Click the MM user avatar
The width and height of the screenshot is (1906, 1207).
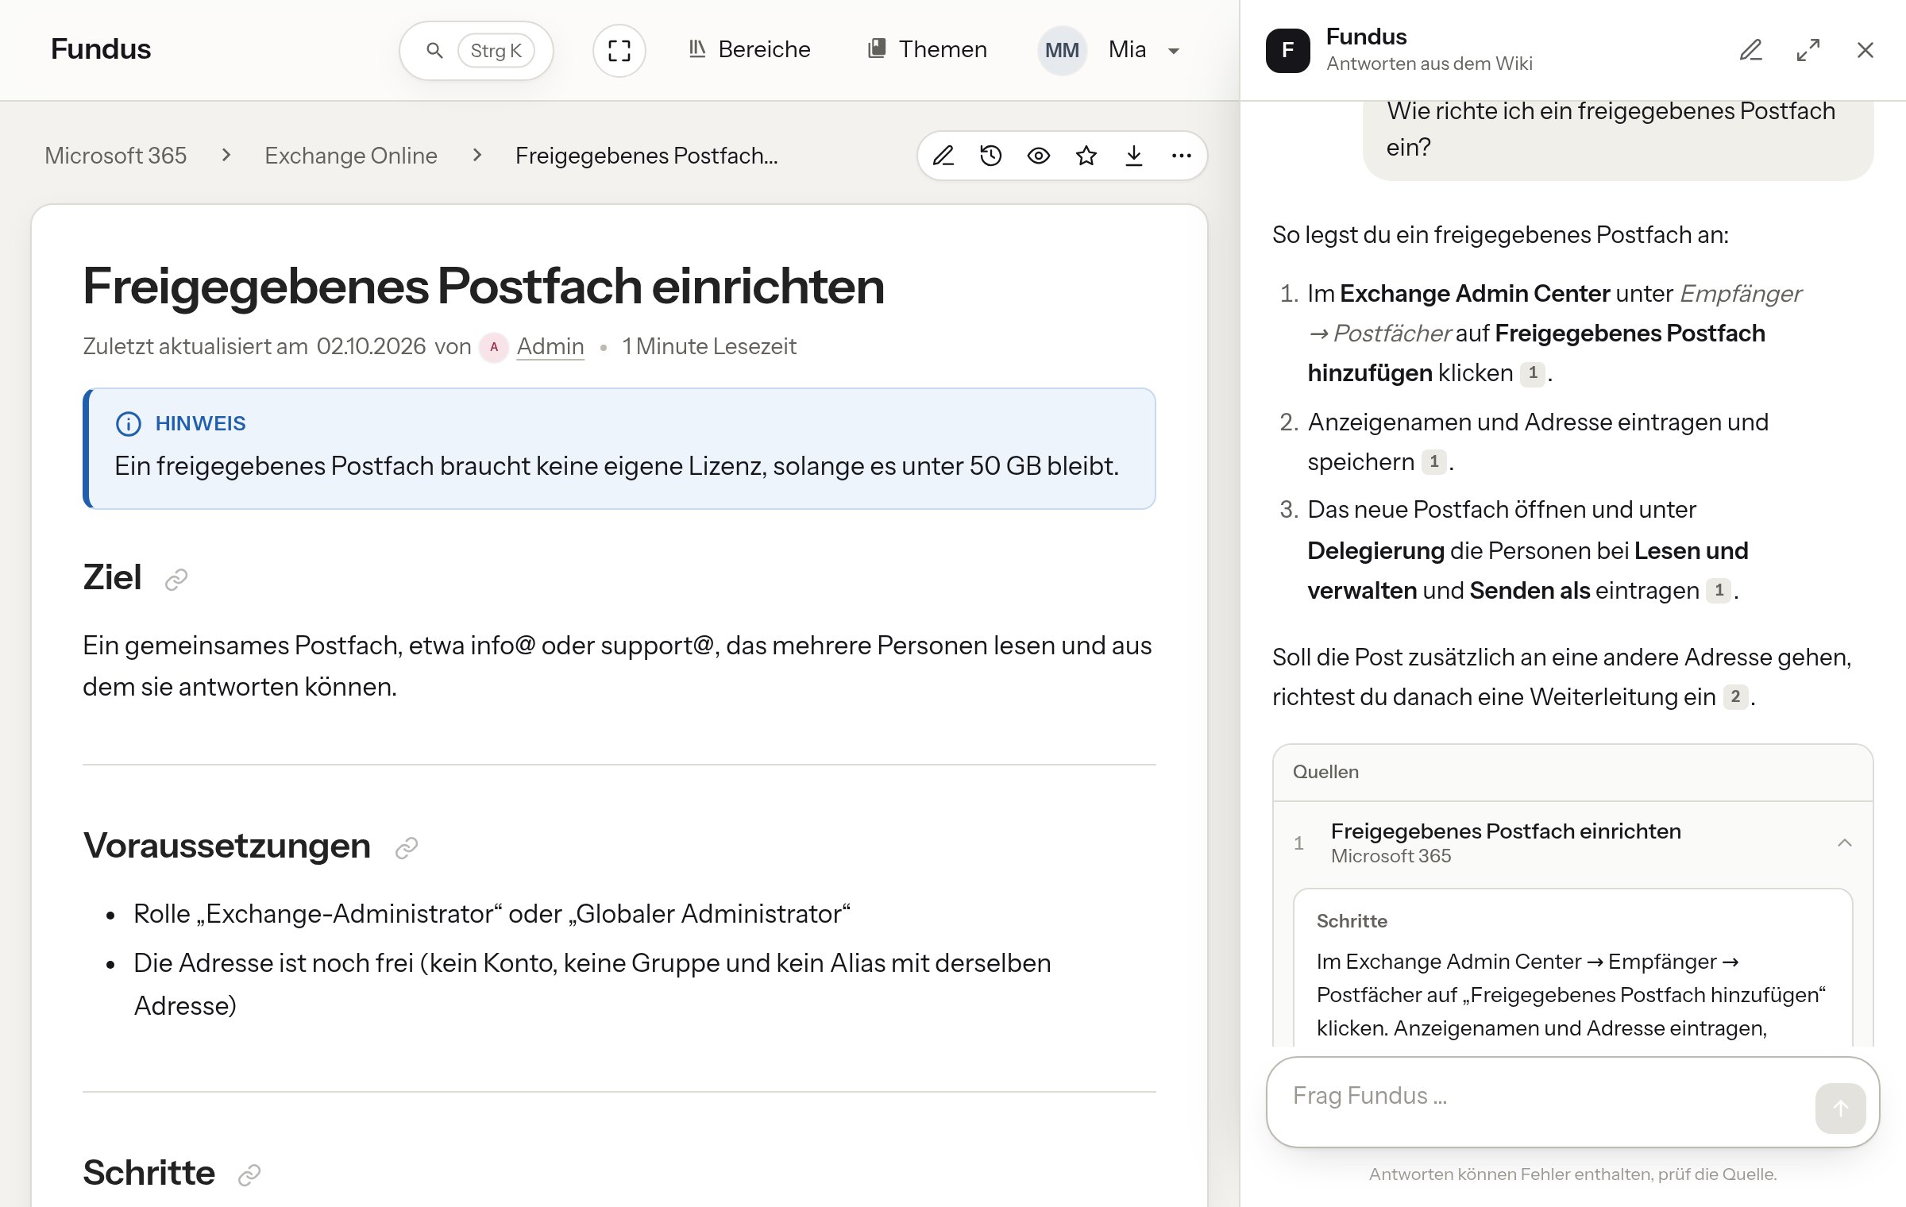coord(1062,50)
